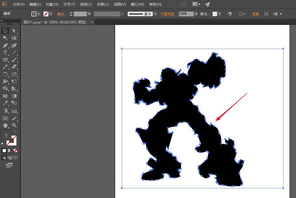
Task: Select the Scale tool
Action: pyautogui.click(x=14, y=74)
